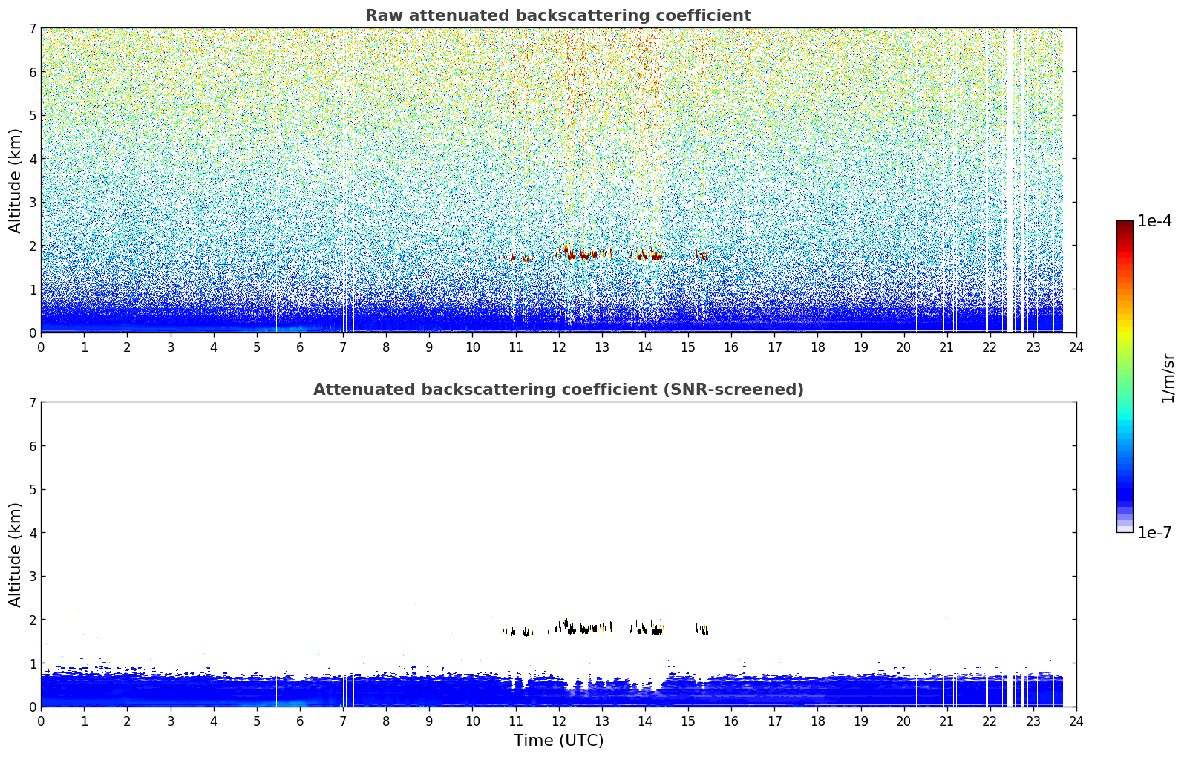Click the colorbar '1e-7' minimum label
The image size is (1184, 757).
(x=1154, y=533)
